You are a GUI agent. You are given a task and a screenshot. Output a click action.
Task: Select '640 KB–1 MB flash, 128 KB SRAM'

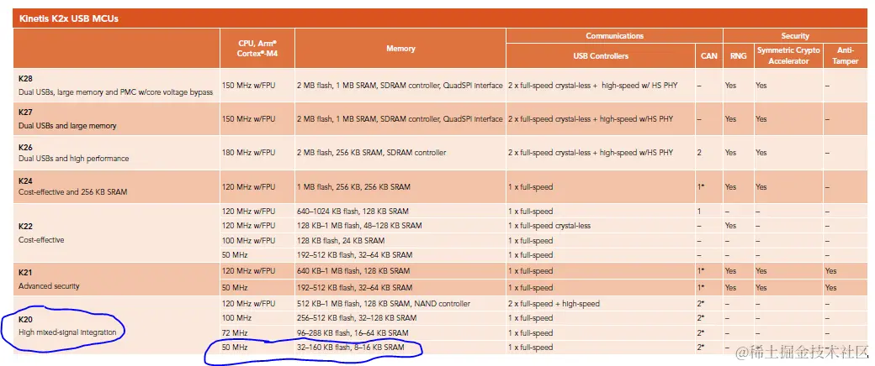pyautogui.click(x=353, y=271)
